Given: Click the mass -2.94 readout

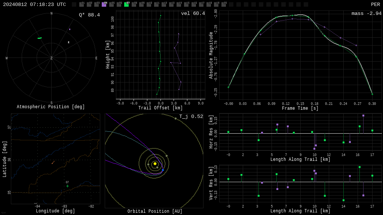Looking at the screenshot, I should pyautogui.click(x=367, y=13).
